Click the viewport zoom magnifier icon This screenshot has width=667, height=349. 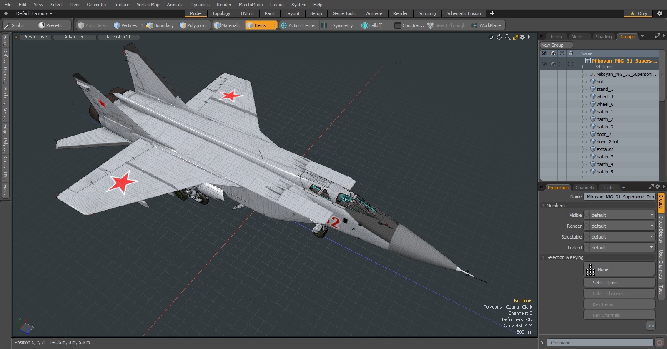pos(507,37)
